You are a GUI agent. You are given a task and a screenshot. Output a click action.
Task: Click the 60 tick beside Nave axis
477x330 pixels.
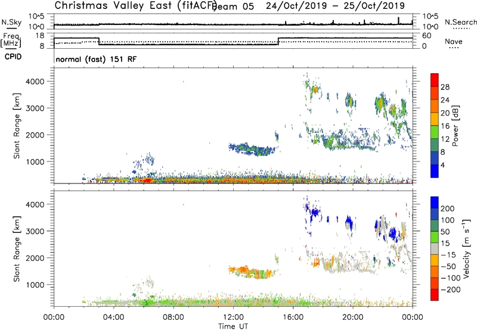427,36
